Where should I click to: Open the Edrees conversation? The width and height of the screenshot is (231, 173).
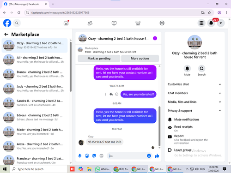(x=35, y=117)
